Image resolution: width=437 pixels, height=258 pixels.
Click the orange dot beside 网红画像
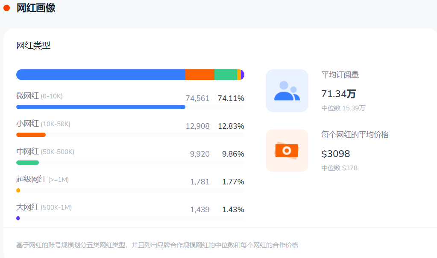(7, 8)
